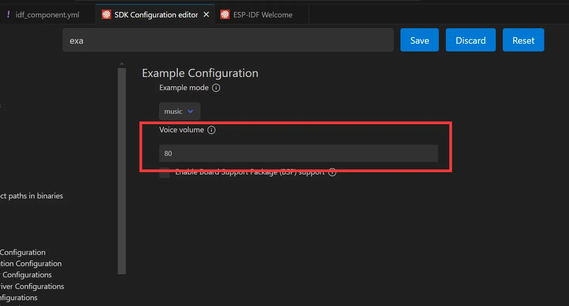This screenshot has width=569, height=306.
Task: Open the Example mode dropdown showing music
Action: pyautogui.click(x=179, y=111)
